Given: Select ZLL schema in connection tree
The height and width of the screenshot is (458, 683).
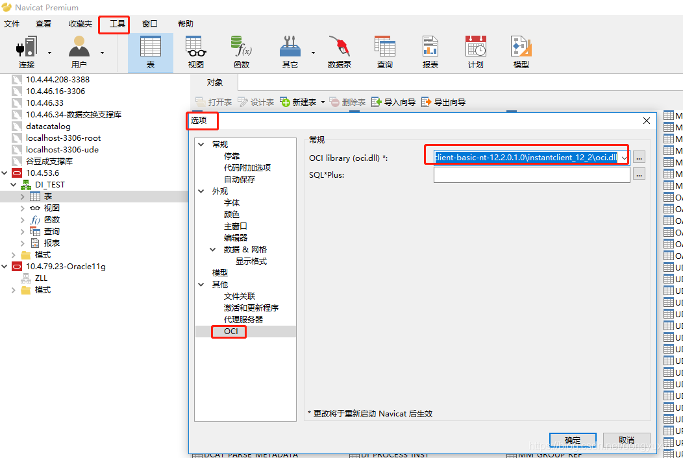Looking at the screenshot, I should coord(41,278).
